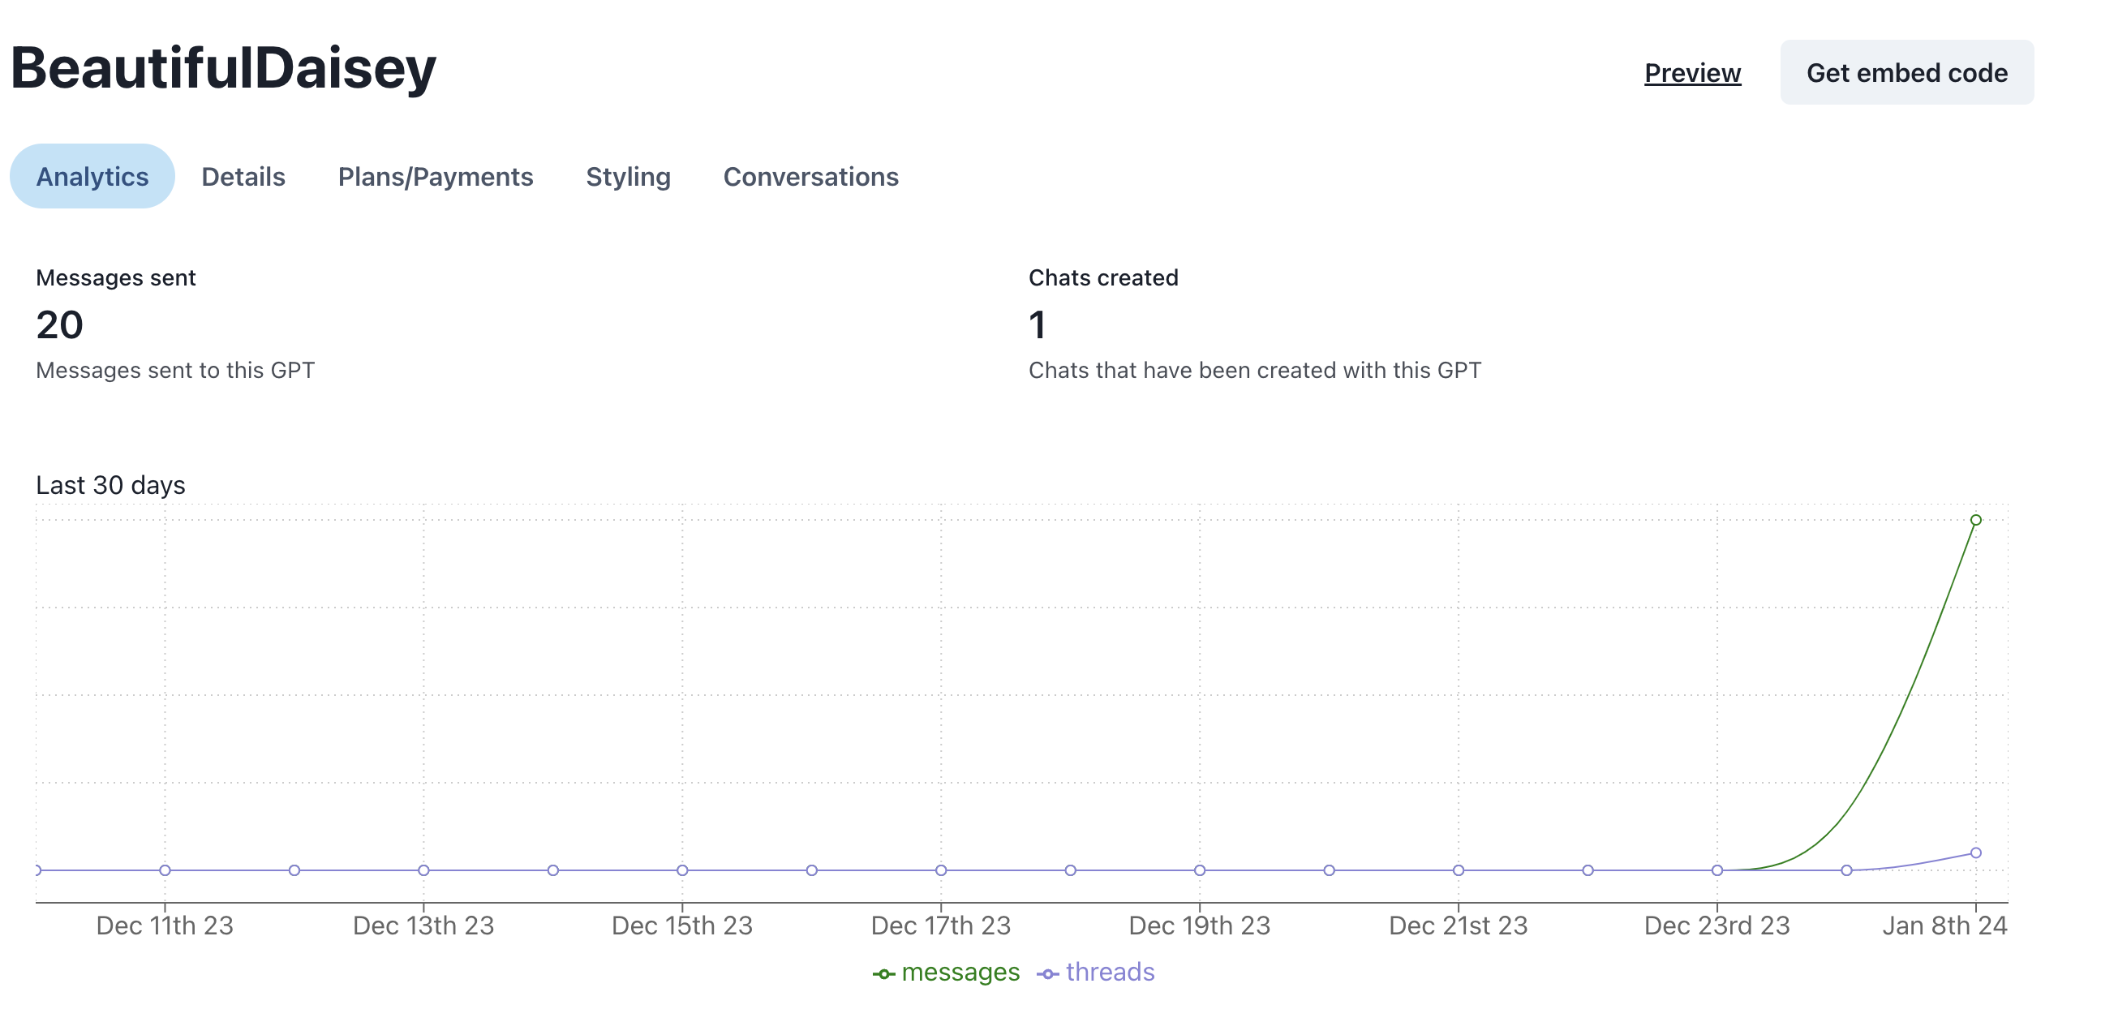This screenshot has width=2101, height=1035.
Task: Select the chart data point for Dec 13th 23
Action: [x=423, y=870]
